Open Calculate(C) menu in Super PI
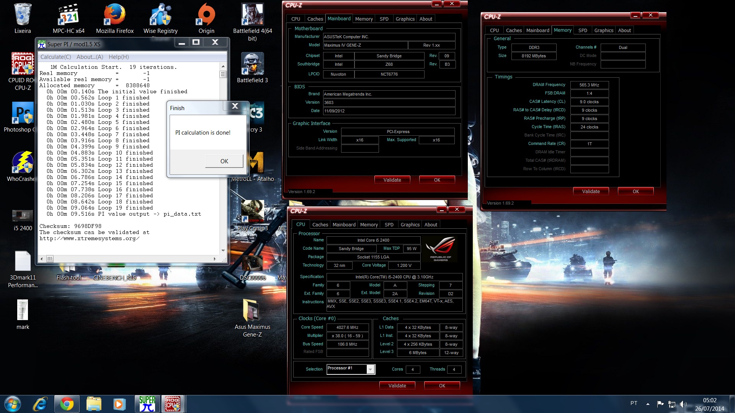735x413 pixels. click(56, 57)
